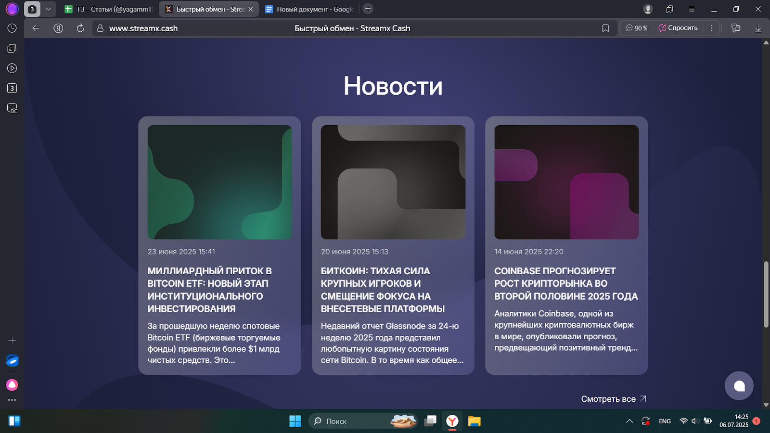770x433 pixels.
Task: Click the taskbar Поиск search box
Action: (362, 421)
